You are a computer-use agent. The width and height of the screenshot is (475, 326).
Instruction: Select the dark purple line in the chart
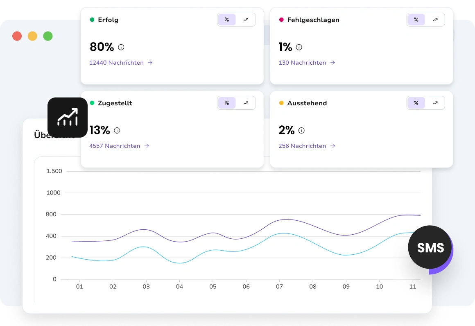[287, 220]
